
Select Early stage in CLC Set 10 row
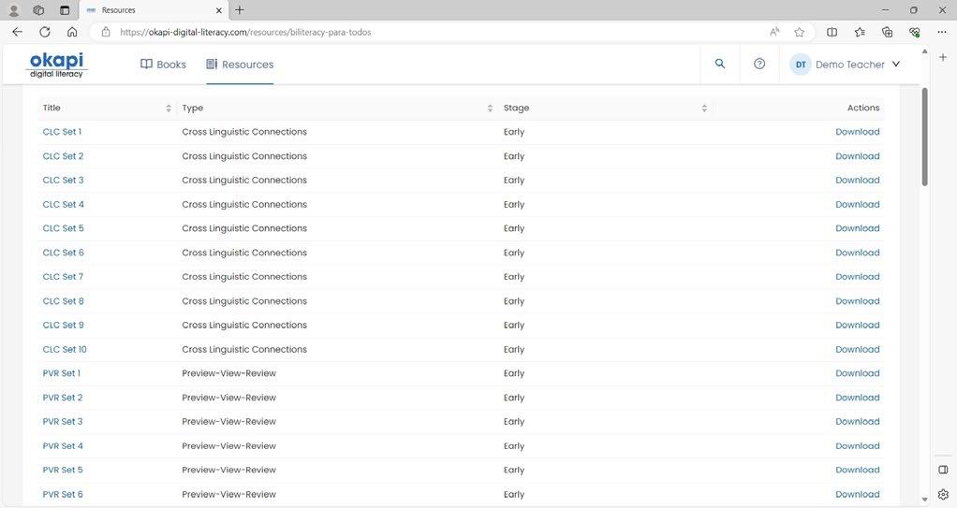pyautogui.click(x=514, y=350)
